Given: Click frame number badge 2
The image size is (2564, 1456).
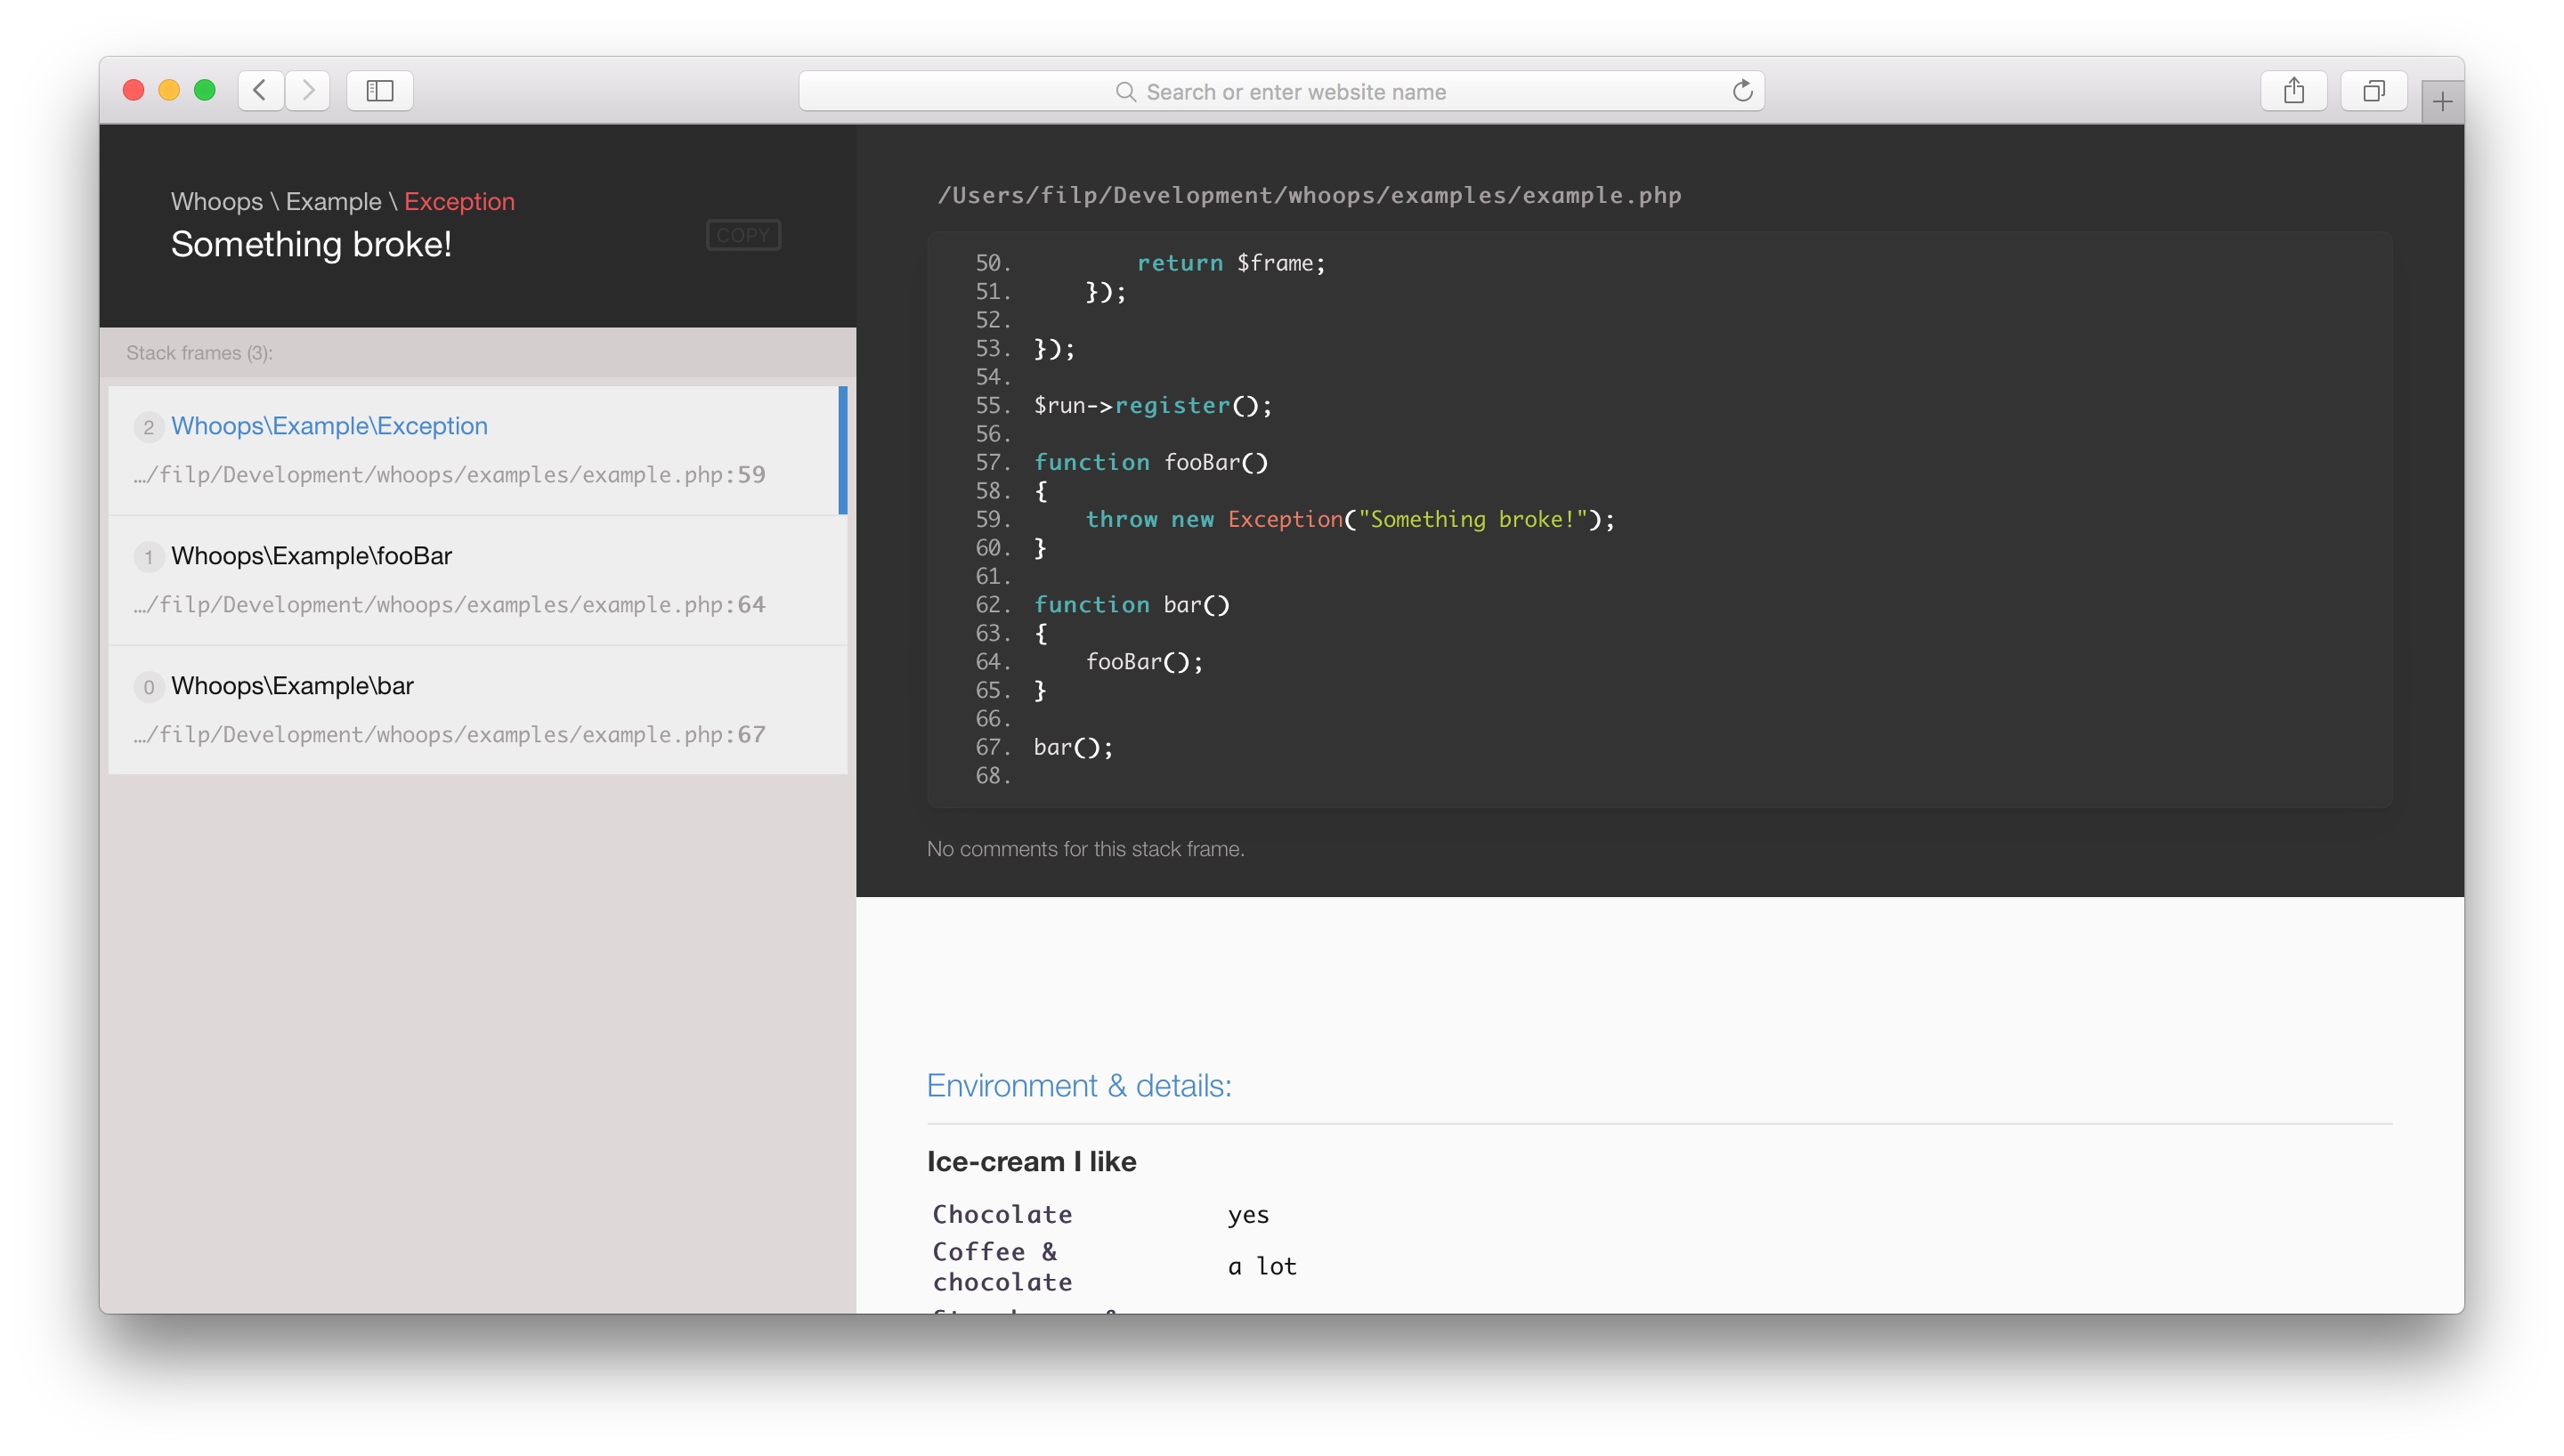Looking at the screenshot, I should point(148,427).
